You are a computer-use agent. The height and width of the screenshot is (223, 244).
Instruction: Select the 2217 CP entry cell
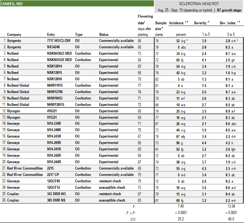tap(53, 175)
